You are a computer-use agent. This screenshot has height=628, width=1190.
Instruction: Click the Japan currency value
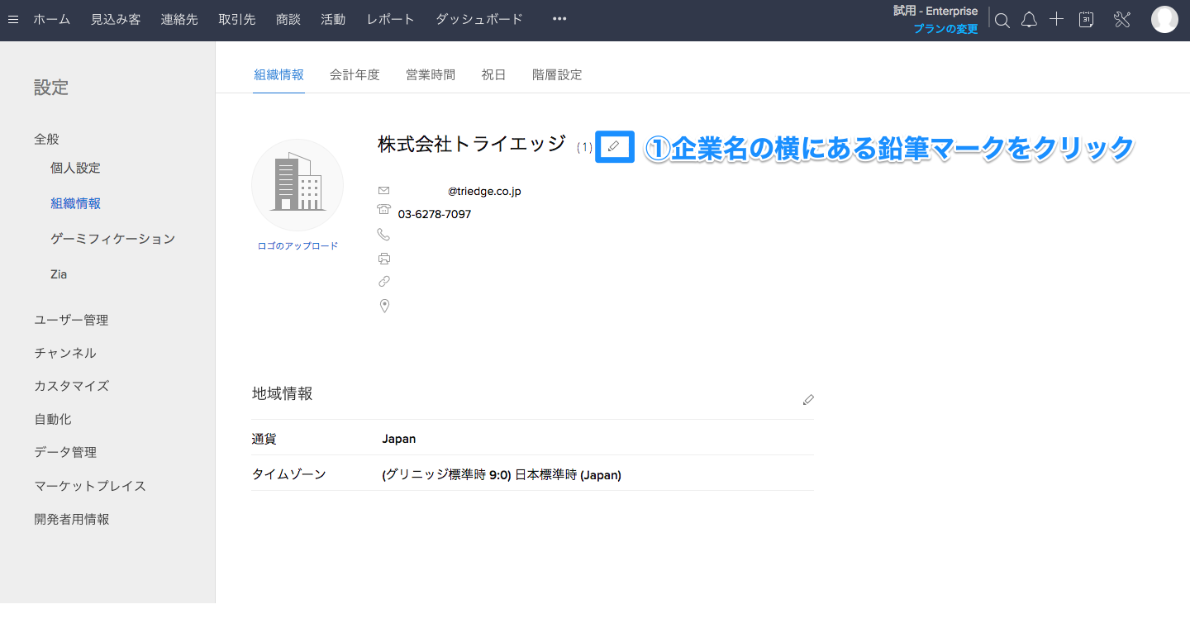399,439
